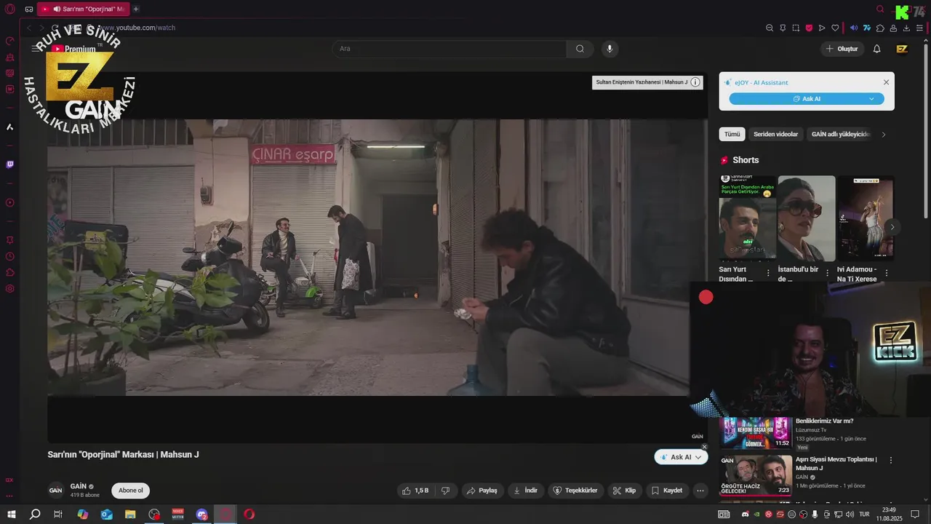Screen dimensions: 931x524
Task: Open the EZ account avatar menu
Action: tap(902, 49)
